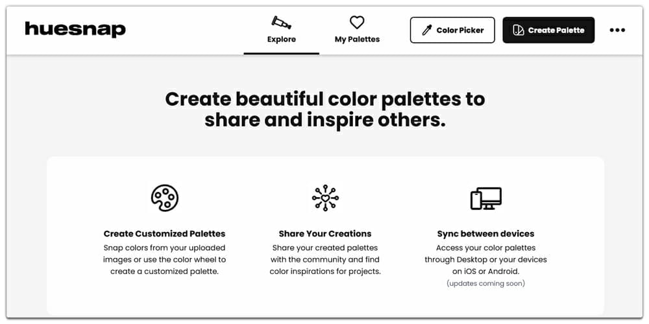Click the updates coming soon note
This screenshot has width=649, height=324.
[x=485, y=283]
